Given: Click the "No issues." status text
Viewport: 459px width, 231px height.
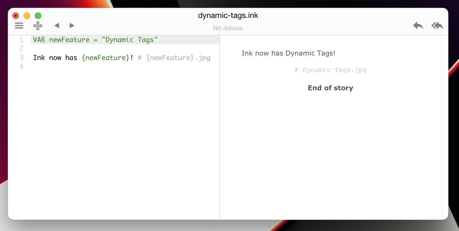Looking at the screenshot, I should coord(228,28).
